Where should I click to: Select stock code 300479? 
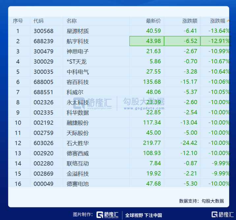click(43, 51)
